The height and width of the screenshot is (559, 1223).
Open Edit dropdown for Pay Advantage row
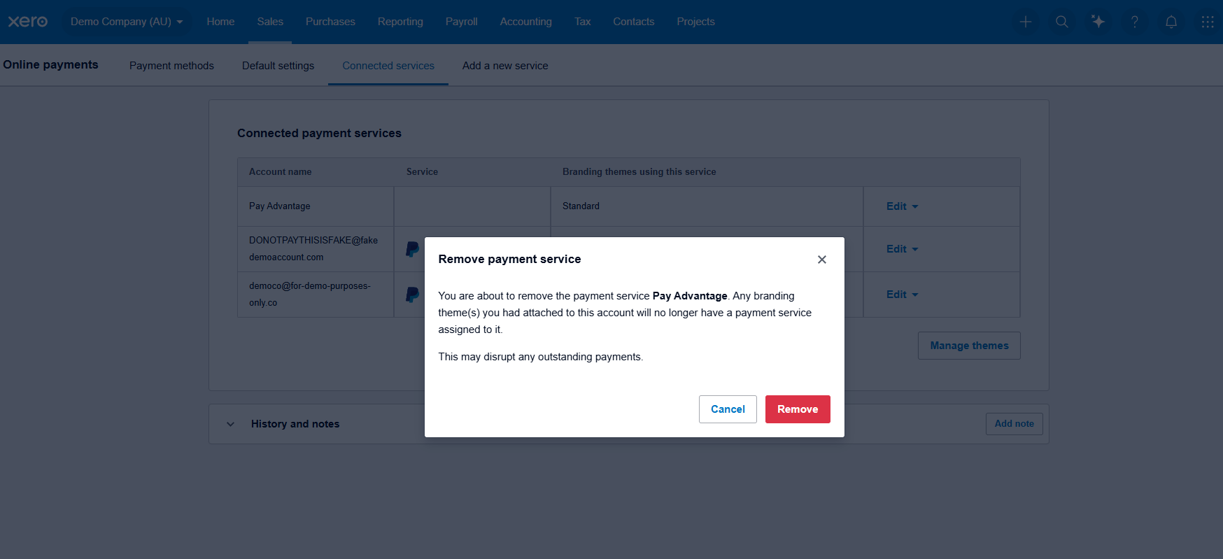[901, 206]
